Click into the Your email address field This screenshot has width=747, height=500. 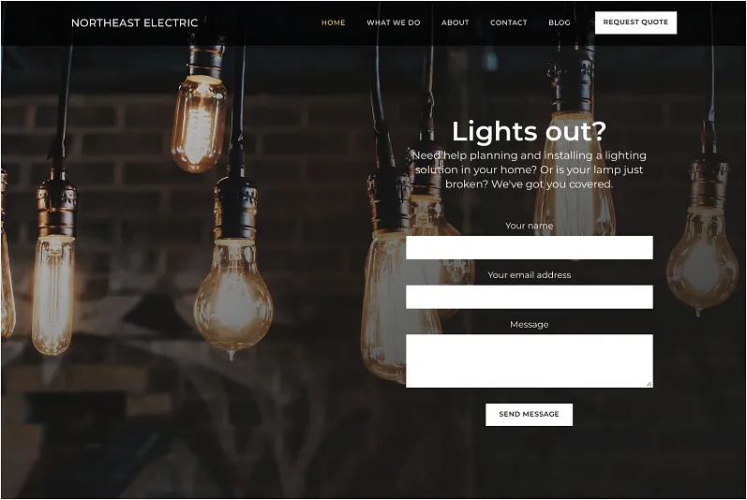(530, 297)
